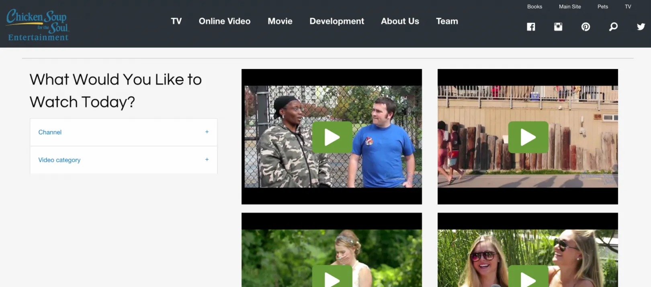Open the Video category filter label
The image size is (651, 287).
tap(59, 160)
